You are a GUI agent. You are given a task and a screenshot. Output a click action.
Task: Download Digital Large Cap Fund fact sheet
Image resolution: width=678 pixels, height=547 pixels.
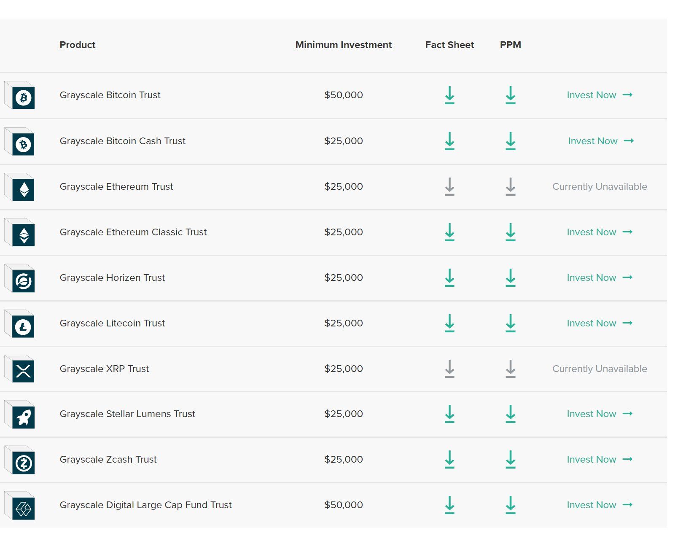pyautogui.click(x=449, y=505)
